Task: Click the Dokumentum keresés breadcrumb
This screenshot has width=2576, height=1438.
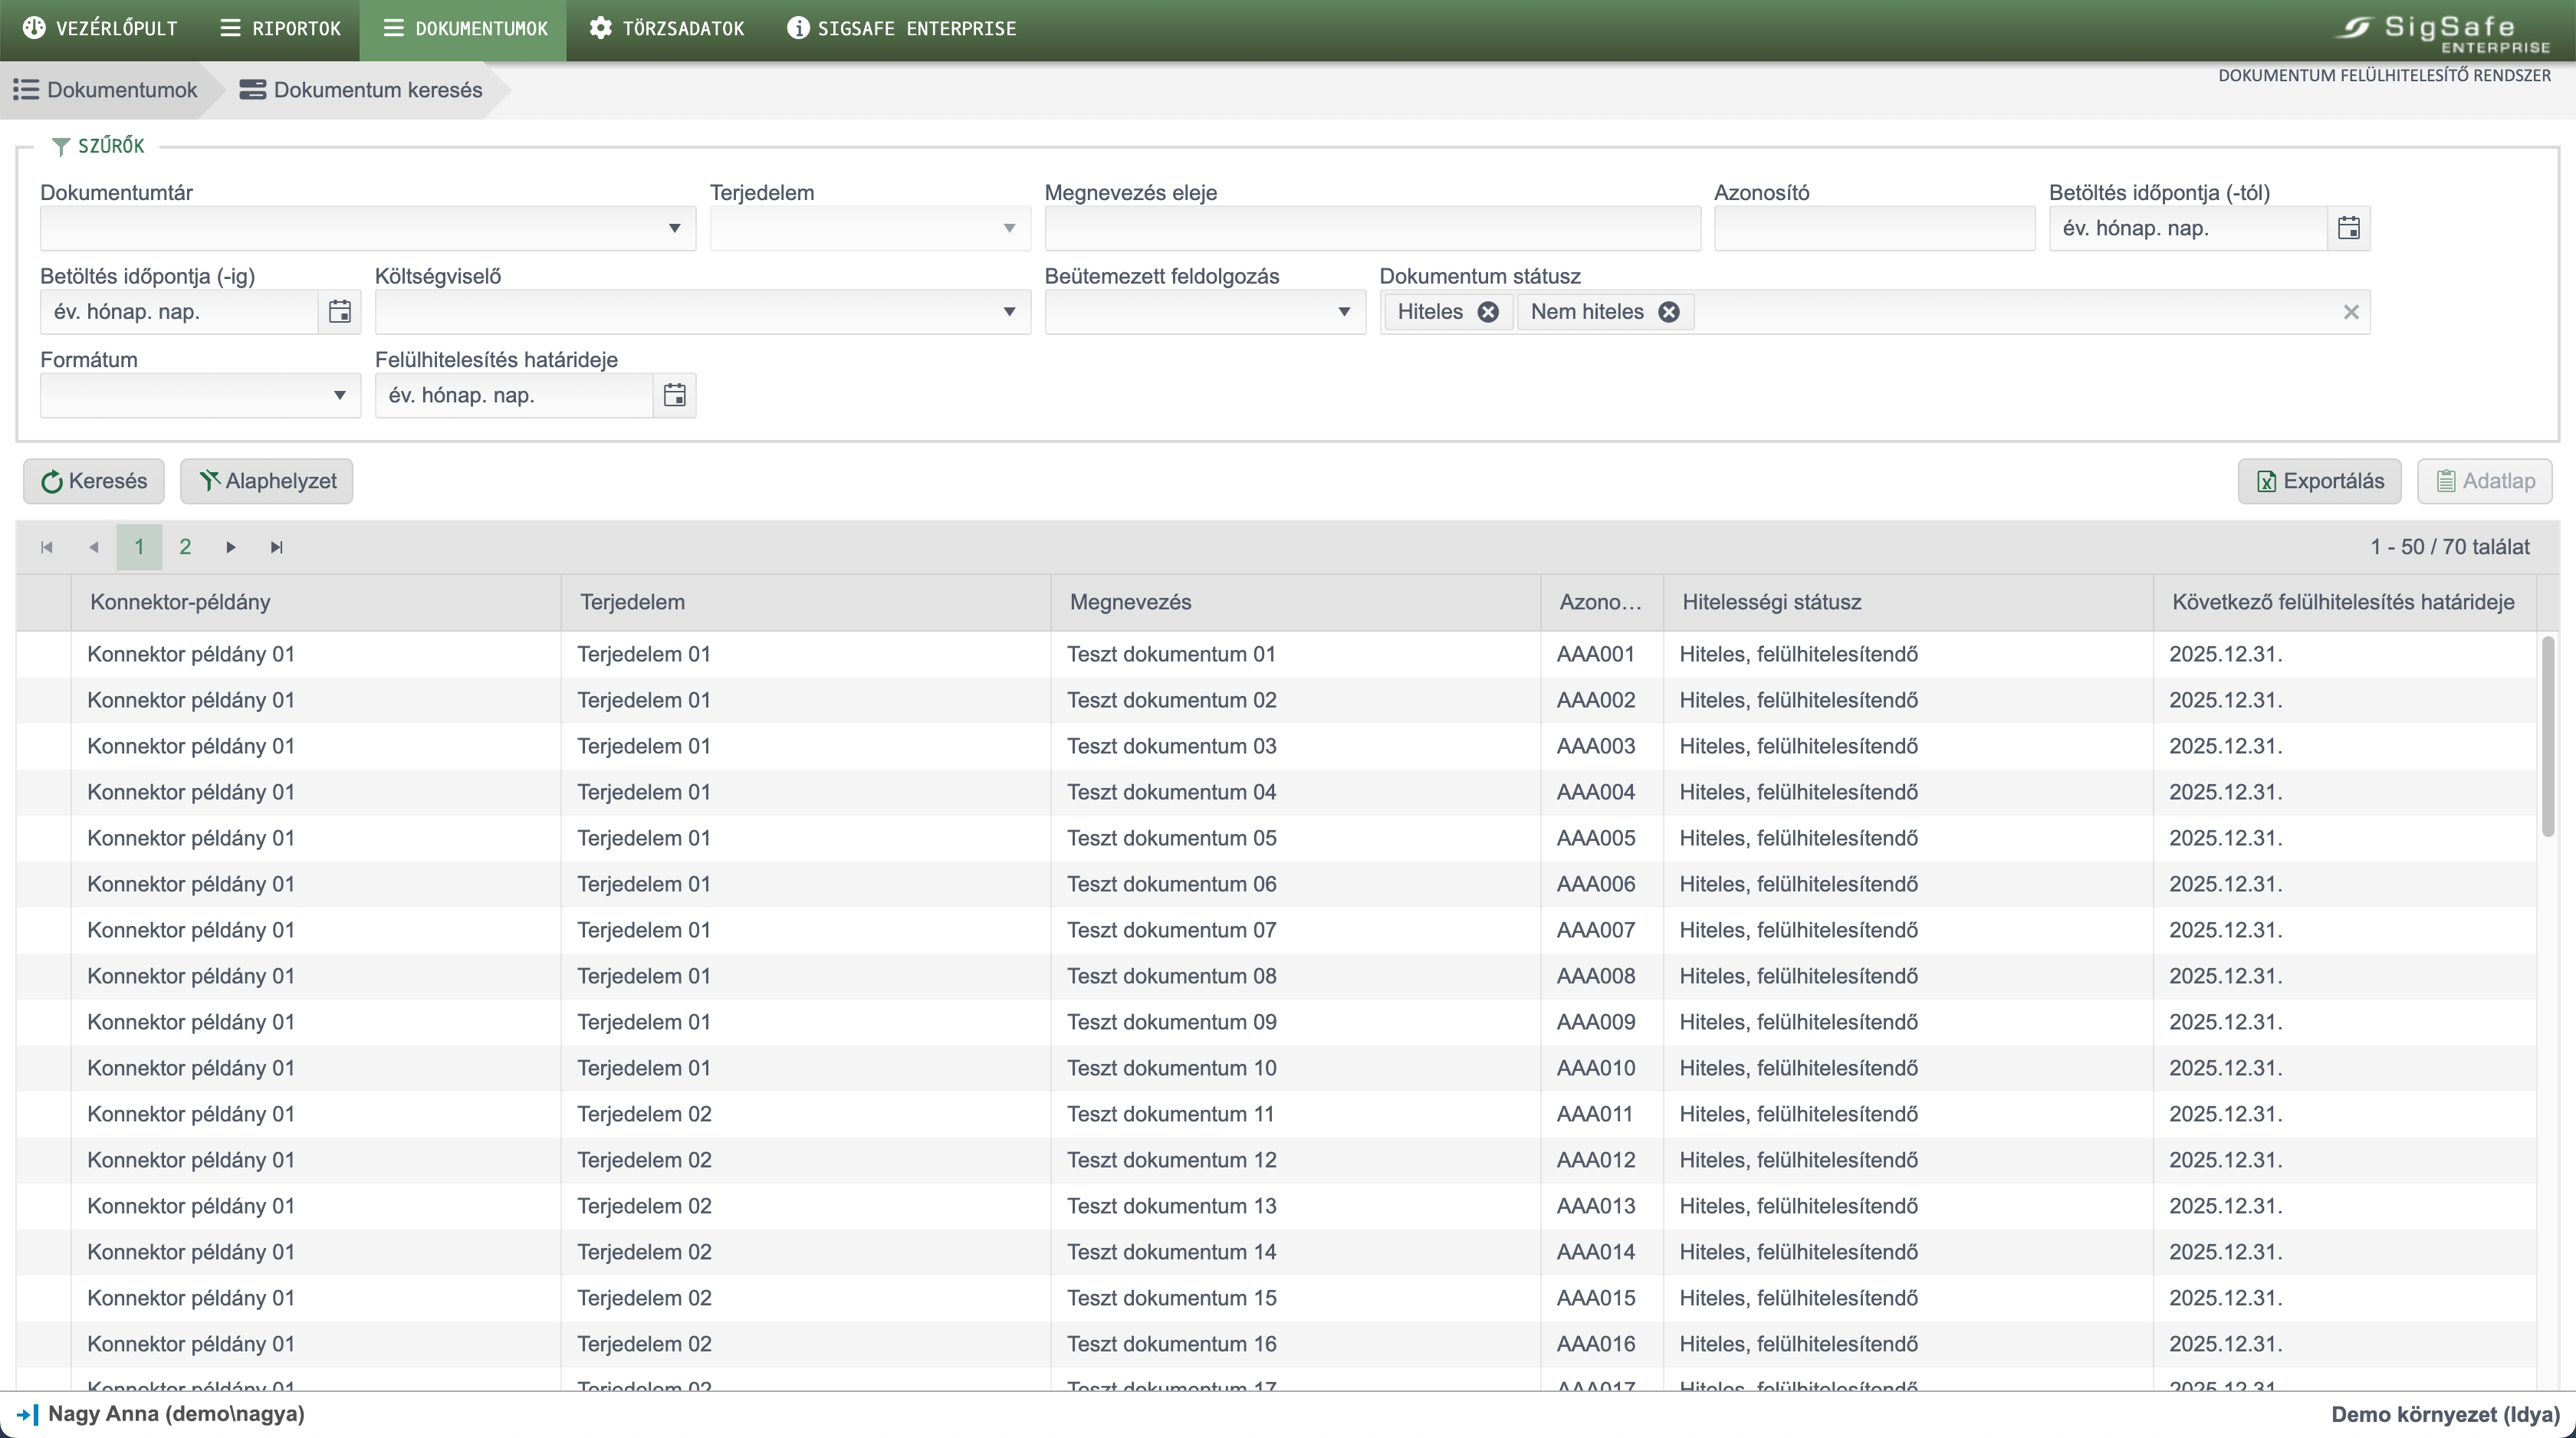Action: point(361,90)
